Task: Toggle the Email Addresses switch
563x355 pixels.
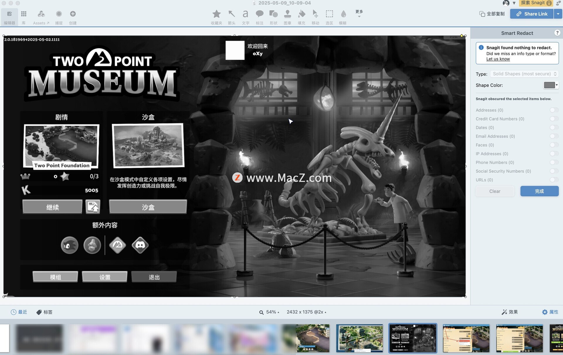Action: tap(554, 136)
